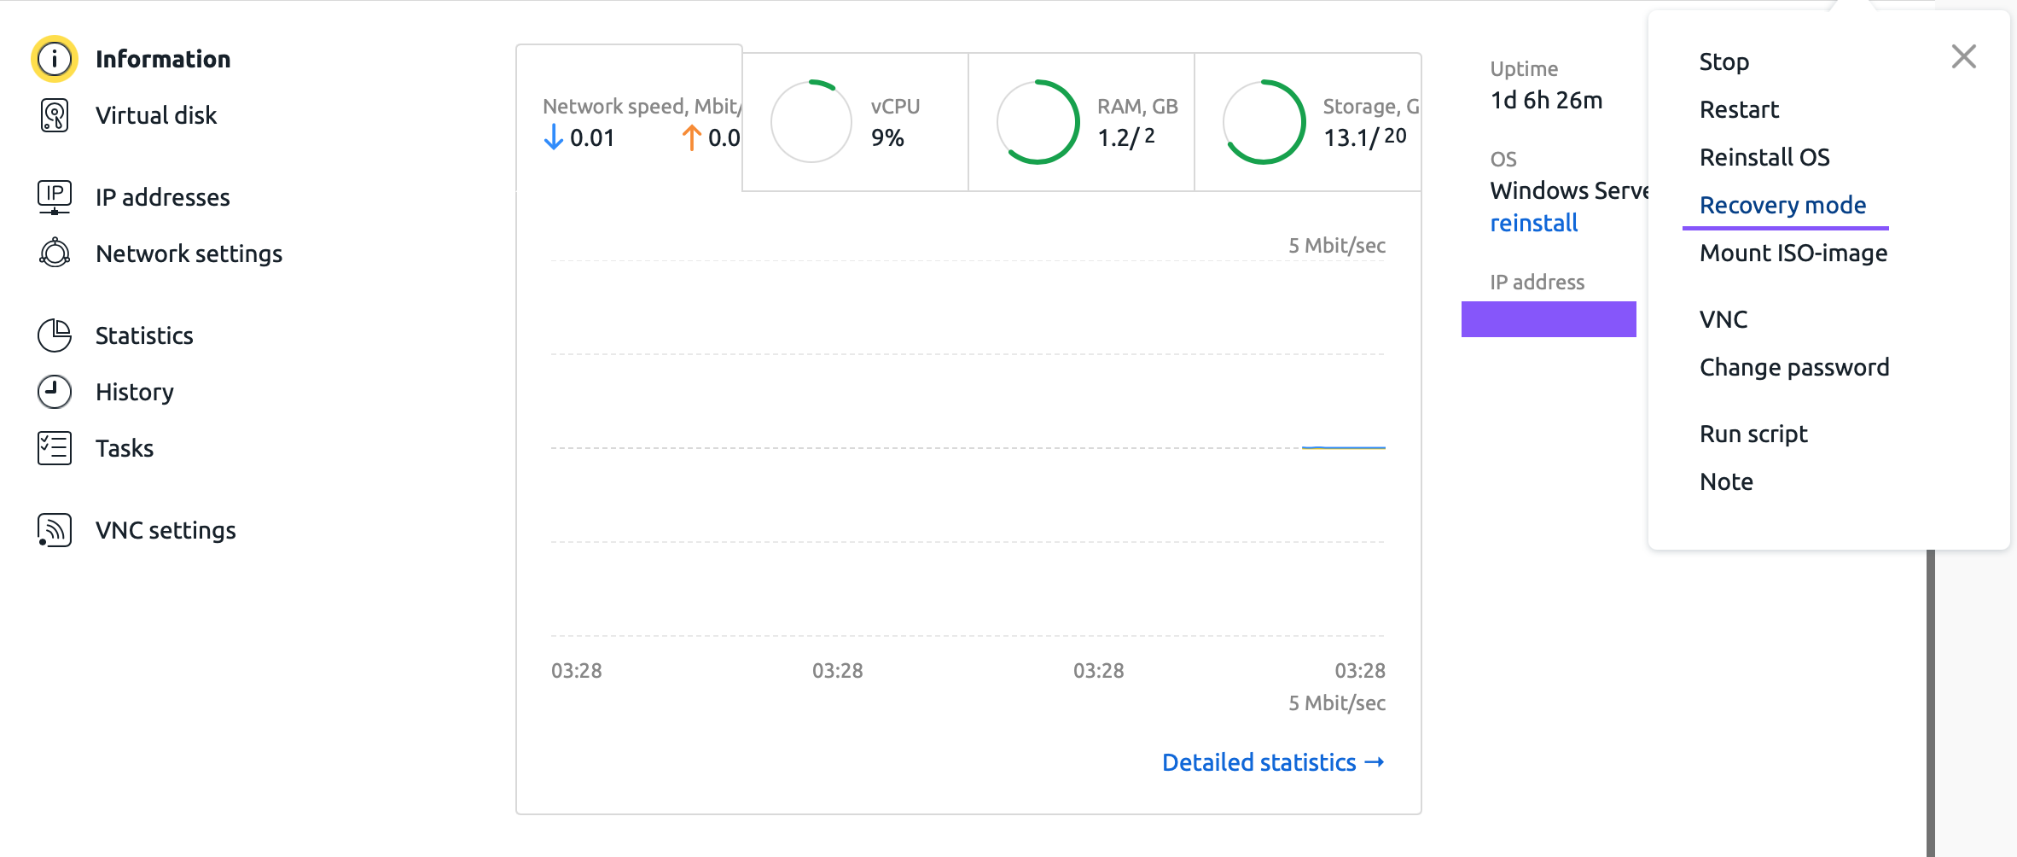Screen dimensions: 2017x857
Task: Click the reinstall link under OS
Action: [1533, 224]
